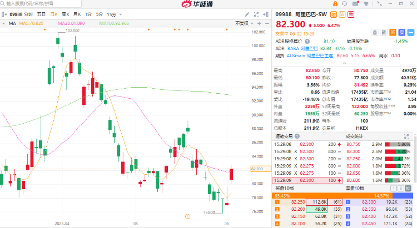Show 5 level order book depth

click(400, 189)
